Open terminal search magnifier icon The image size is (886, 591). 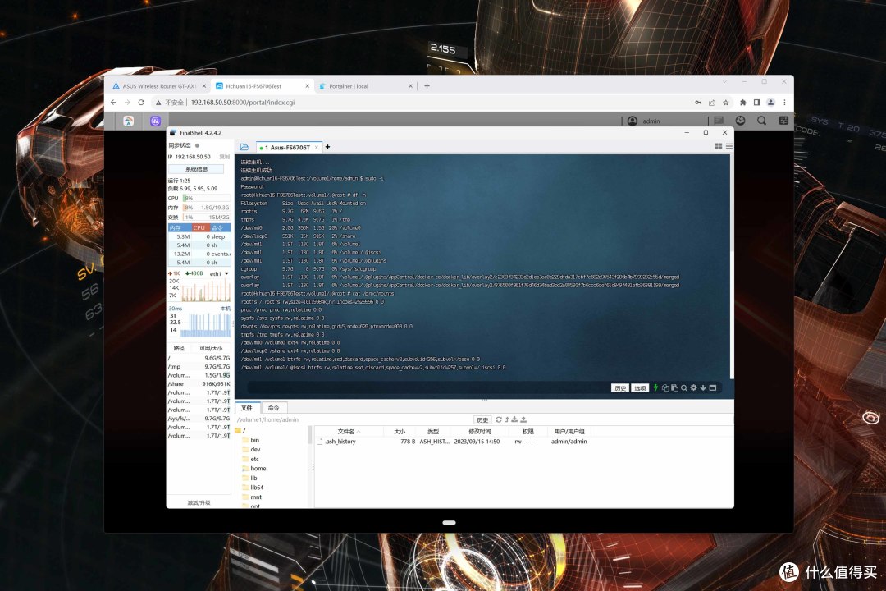(683, 387)
